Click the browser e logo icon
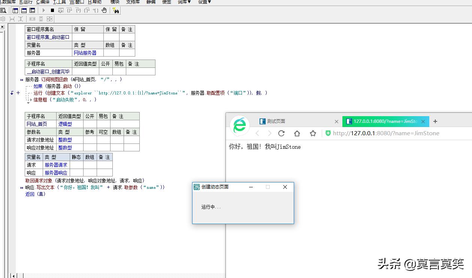The image size is (472, 278). [240, 125]
